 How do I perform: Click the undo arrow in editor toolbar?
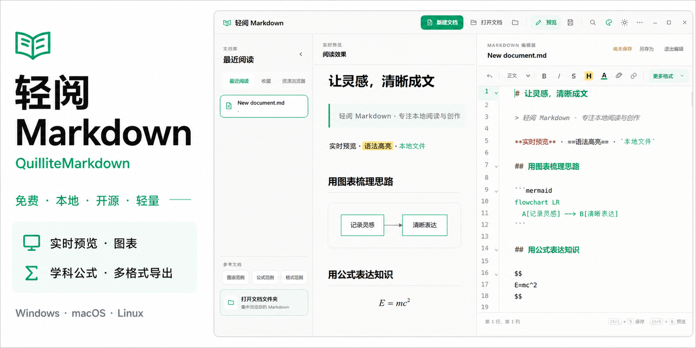[489, 76]
